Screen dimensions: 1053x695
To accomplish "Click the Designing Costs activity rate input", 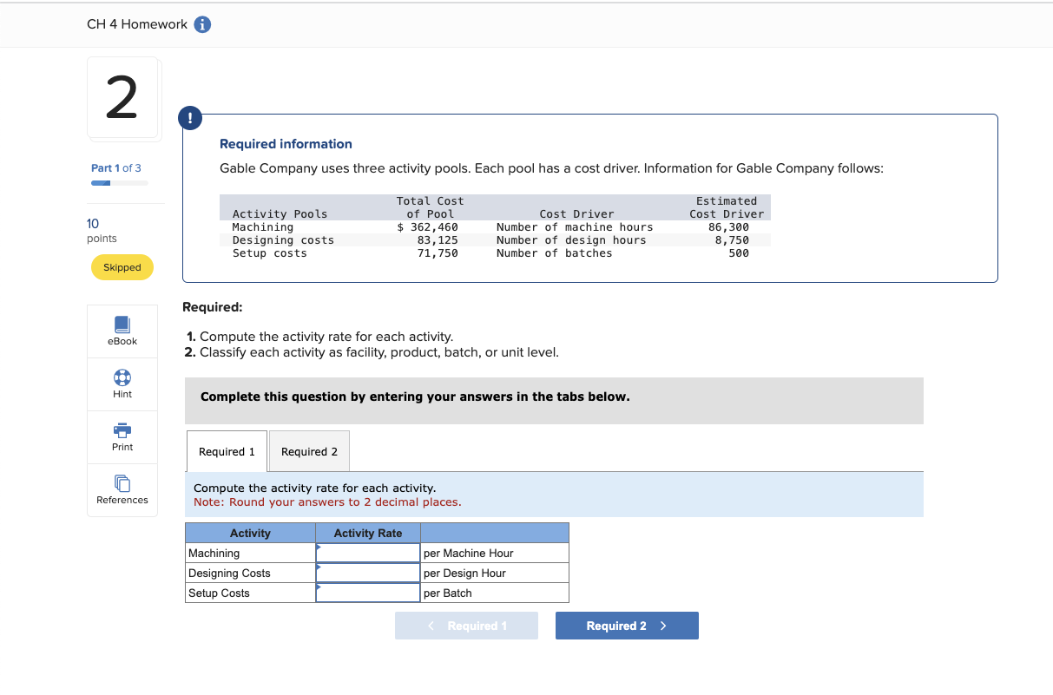I will pyautogui.click(x=367, y=573).
